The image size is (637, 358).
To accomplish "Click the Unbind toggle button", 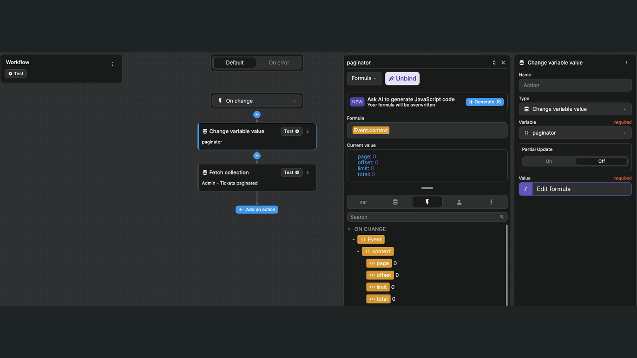I will coord(402,78).
